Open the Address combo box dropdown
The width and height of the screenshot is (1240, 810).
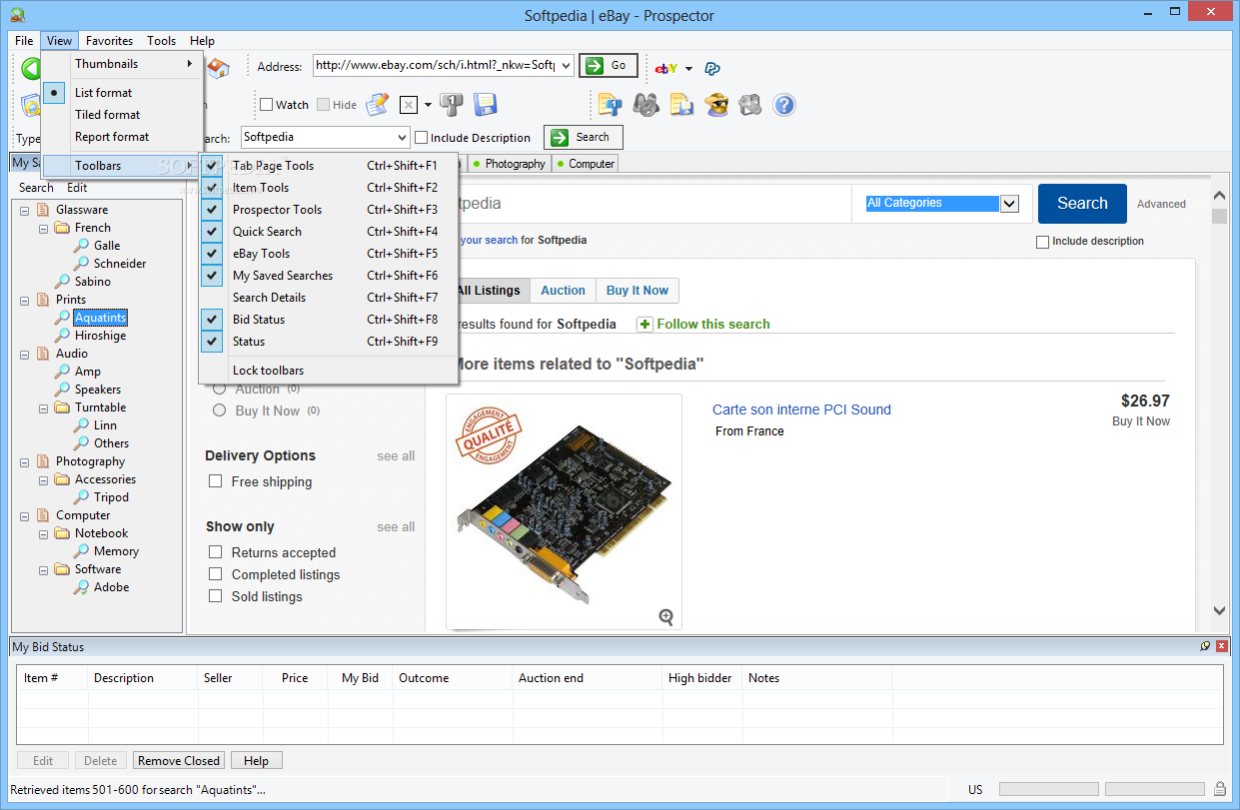(x=567, y=66)
